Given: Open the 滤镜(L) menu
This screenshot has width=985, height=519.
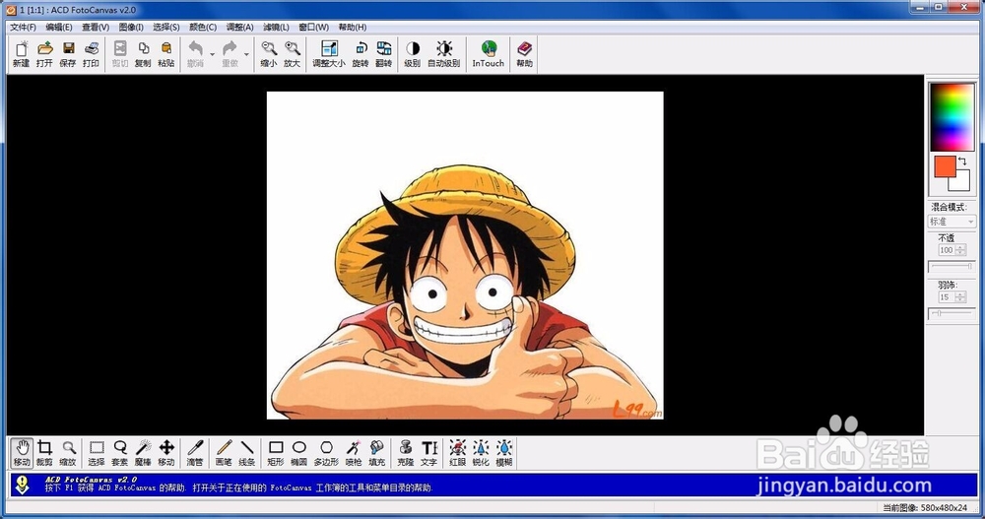Looking at the screenshot, I should (277, 27).
